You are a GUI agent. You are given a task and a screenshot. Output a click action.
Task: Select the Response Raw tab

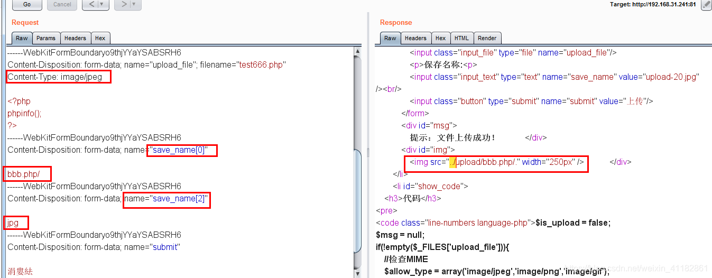[x=390, y=38]
